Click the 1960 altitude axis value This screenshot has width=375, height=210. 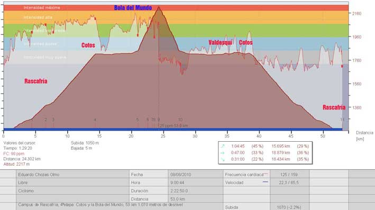[356, 37]
